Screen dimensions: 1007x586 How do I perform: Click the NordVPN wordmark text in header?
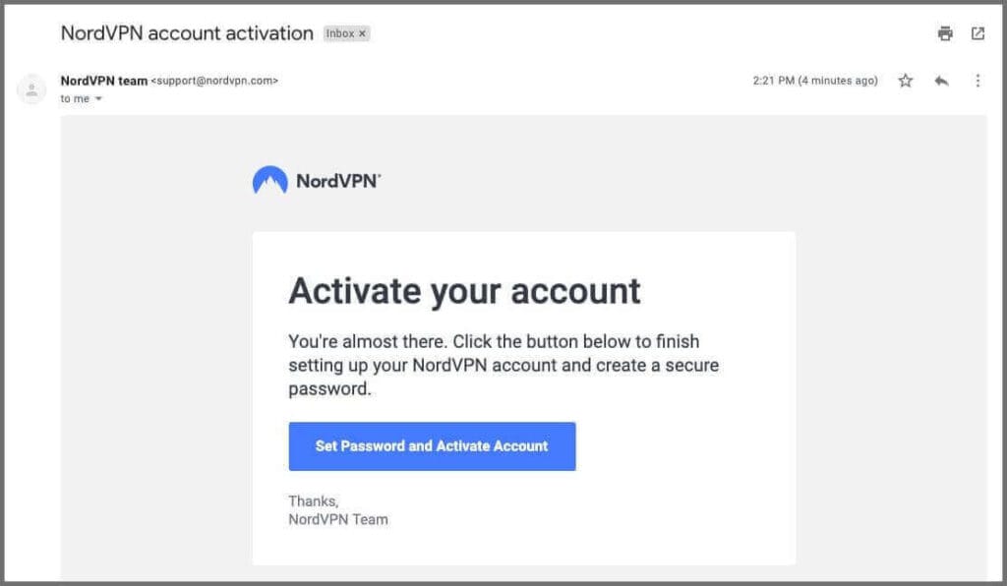pyautogui.click(x=337, y=181)
